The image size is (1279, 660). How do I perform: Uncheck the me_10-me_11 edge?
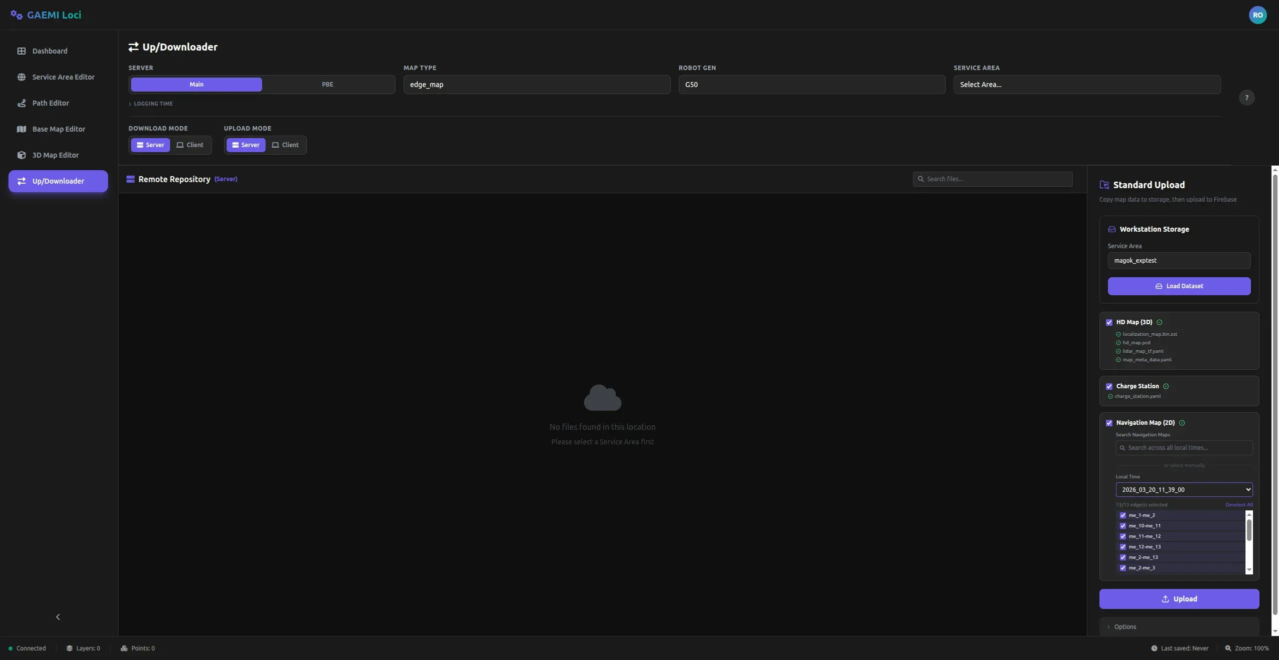click(1123, 526)
